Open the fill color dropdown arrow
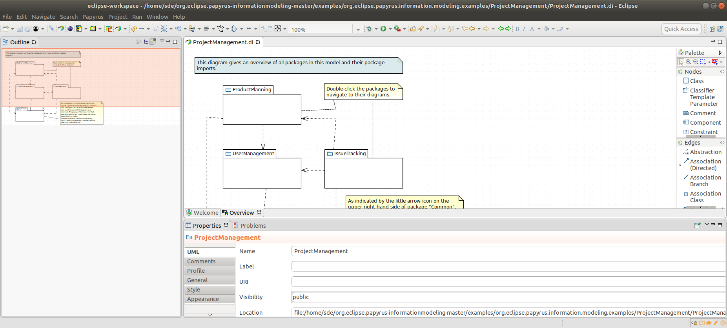Viewport: 727px width, 328px height. point(553,29)
